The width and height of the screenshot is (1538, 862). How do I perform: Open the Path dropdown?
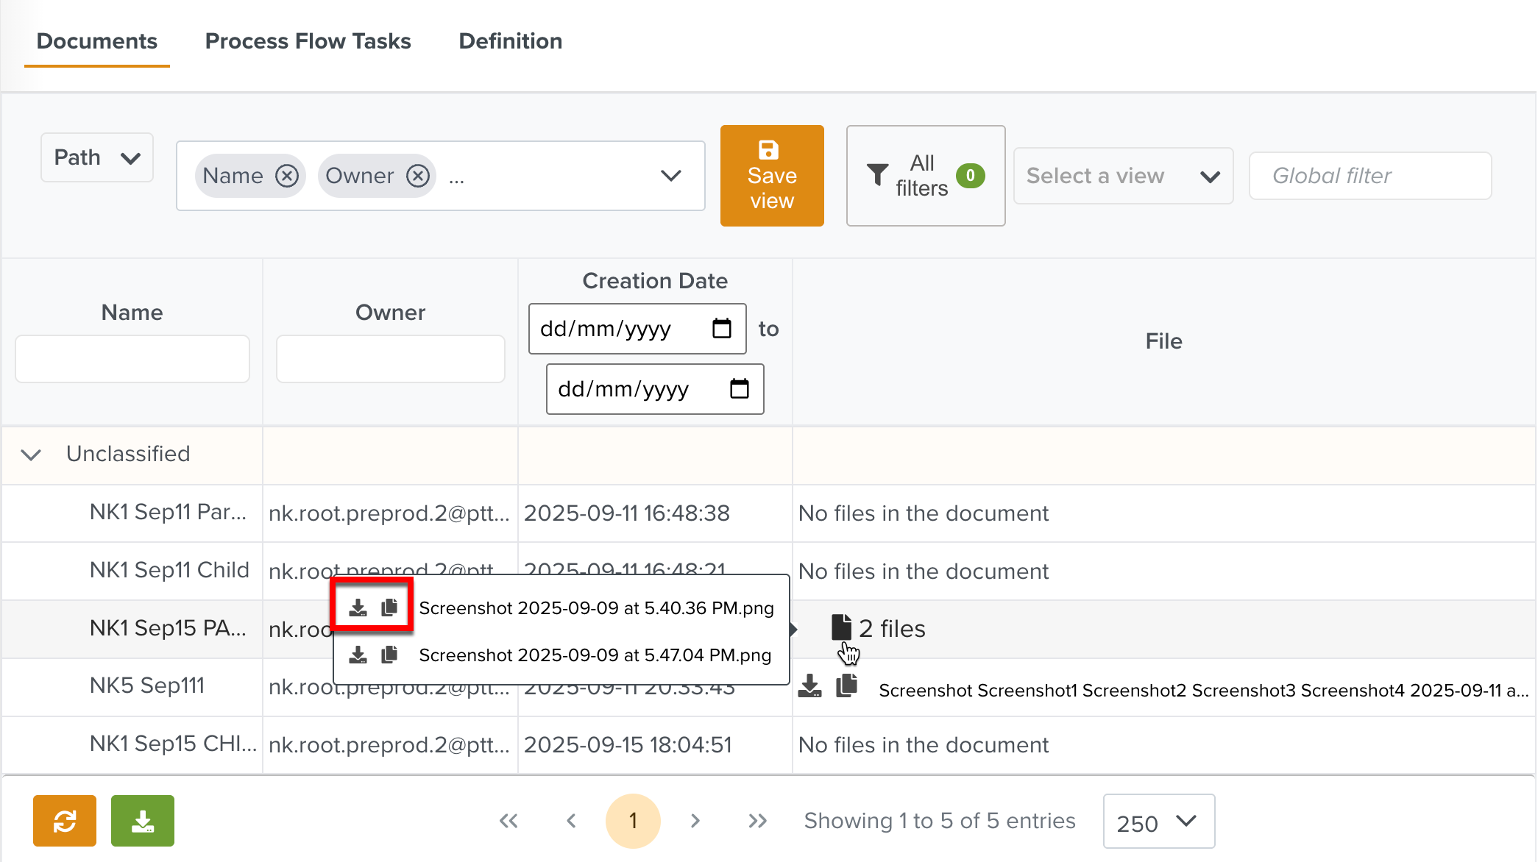click(97, 157)
